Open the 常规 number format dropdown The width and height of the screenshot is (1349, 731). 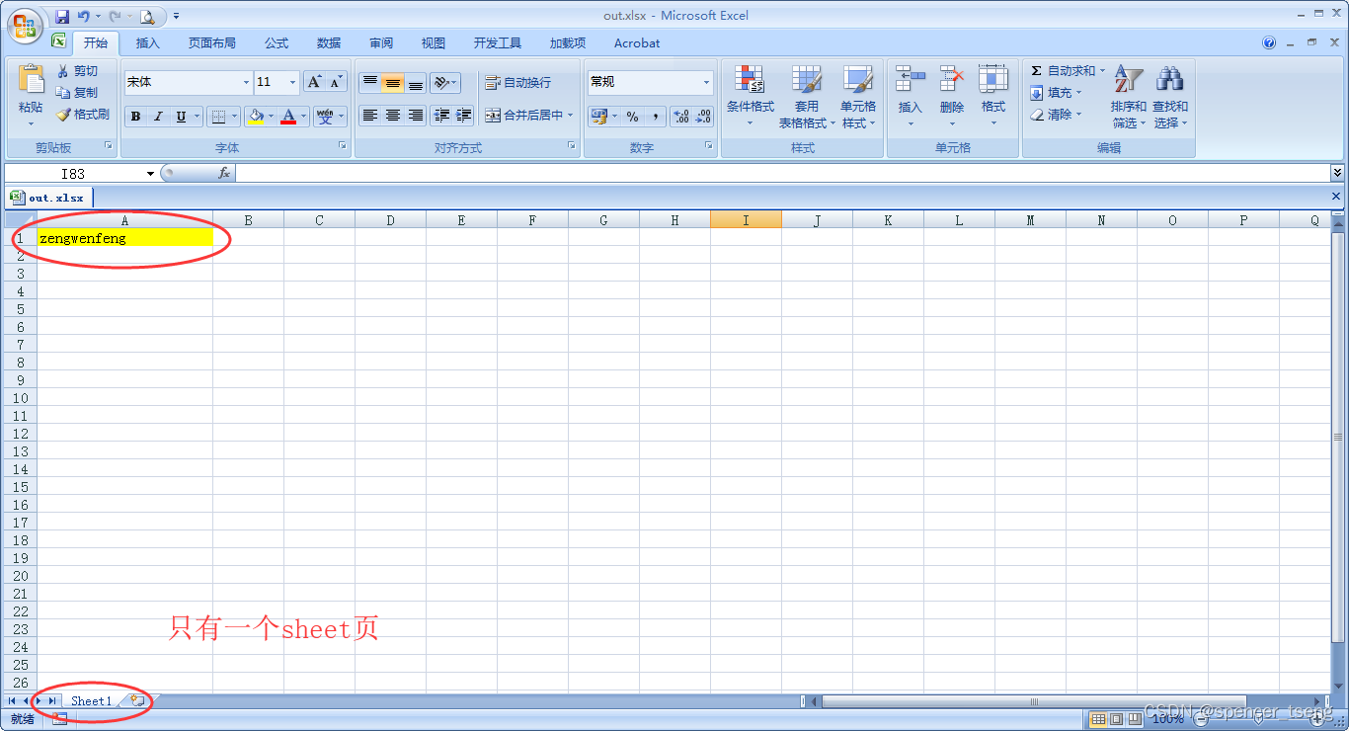707,82
